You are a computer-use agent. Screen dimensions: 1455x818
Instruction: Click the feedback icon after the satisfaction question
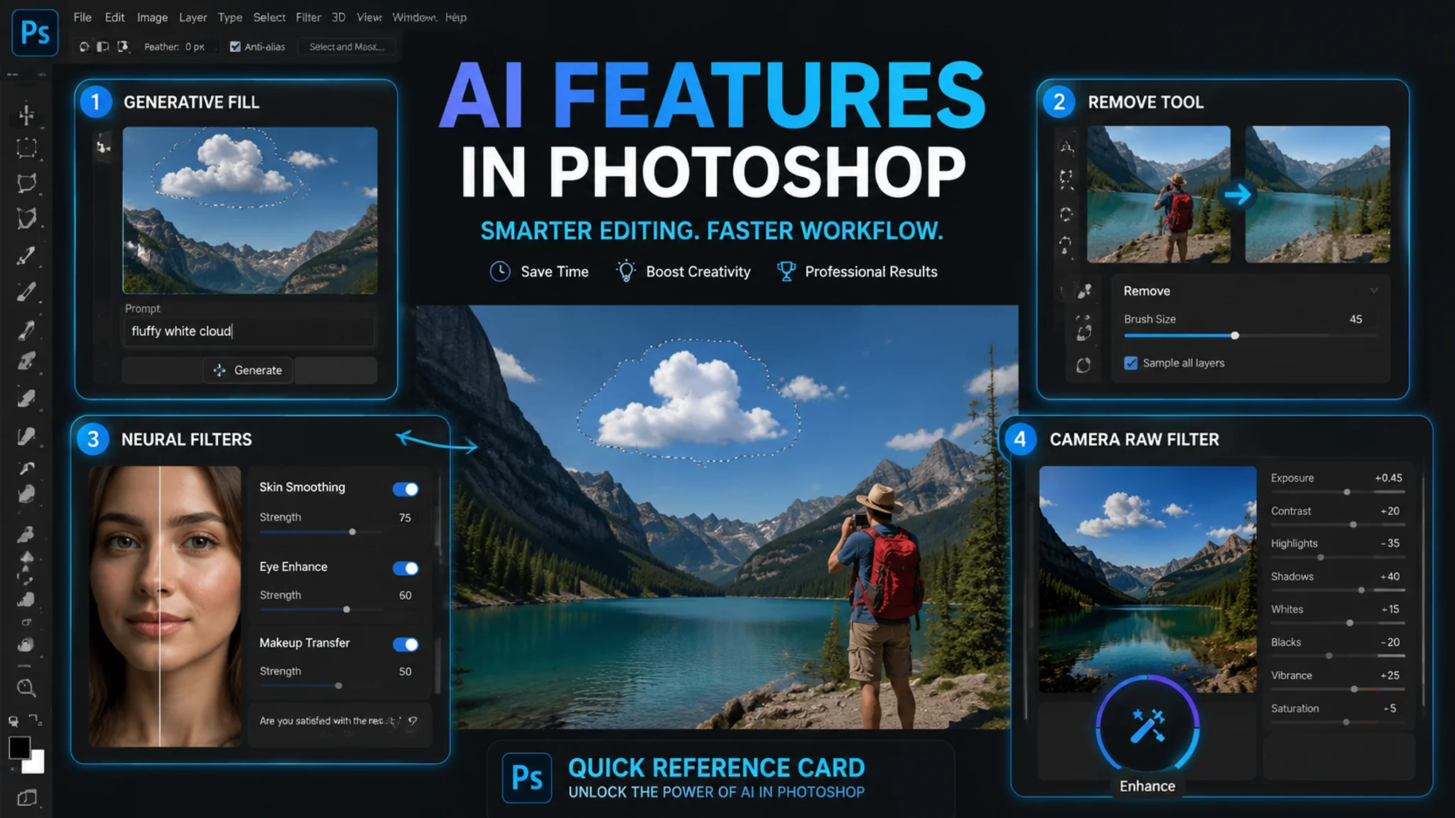click(x=413, y=721)
